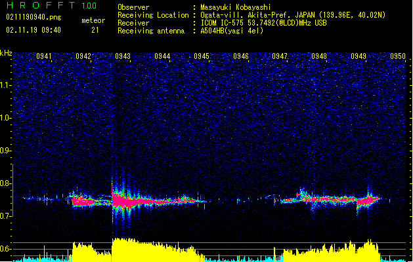Click time marker 0949
The width and height of the screenshot is (413, 262).
[x=359, y=56]
